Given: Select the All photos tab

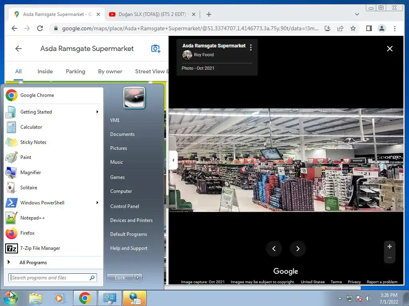Looking at the screenshot, I should pos(18,71).
